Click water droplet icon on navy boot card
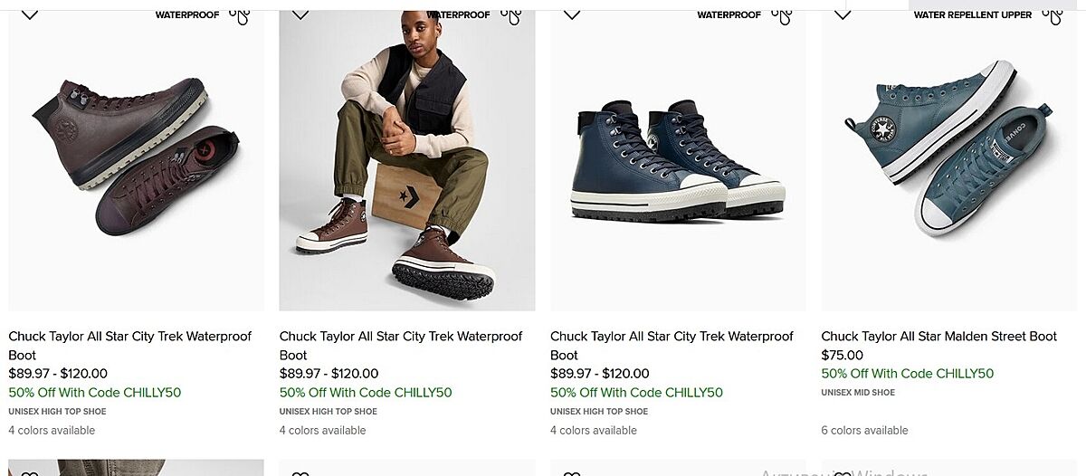Screen dimensions: 1086x476 782,15
